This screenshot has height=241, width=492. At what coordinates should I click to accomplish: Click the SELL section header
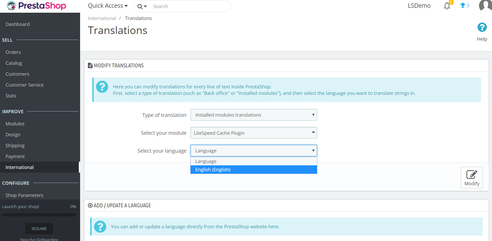(x=7, y=40)
